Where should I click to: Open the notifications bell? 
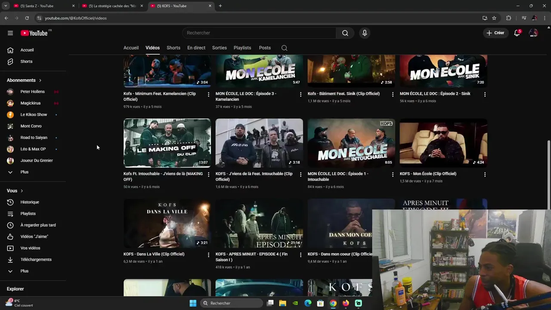pyautogui.click(x=517, y=33)
